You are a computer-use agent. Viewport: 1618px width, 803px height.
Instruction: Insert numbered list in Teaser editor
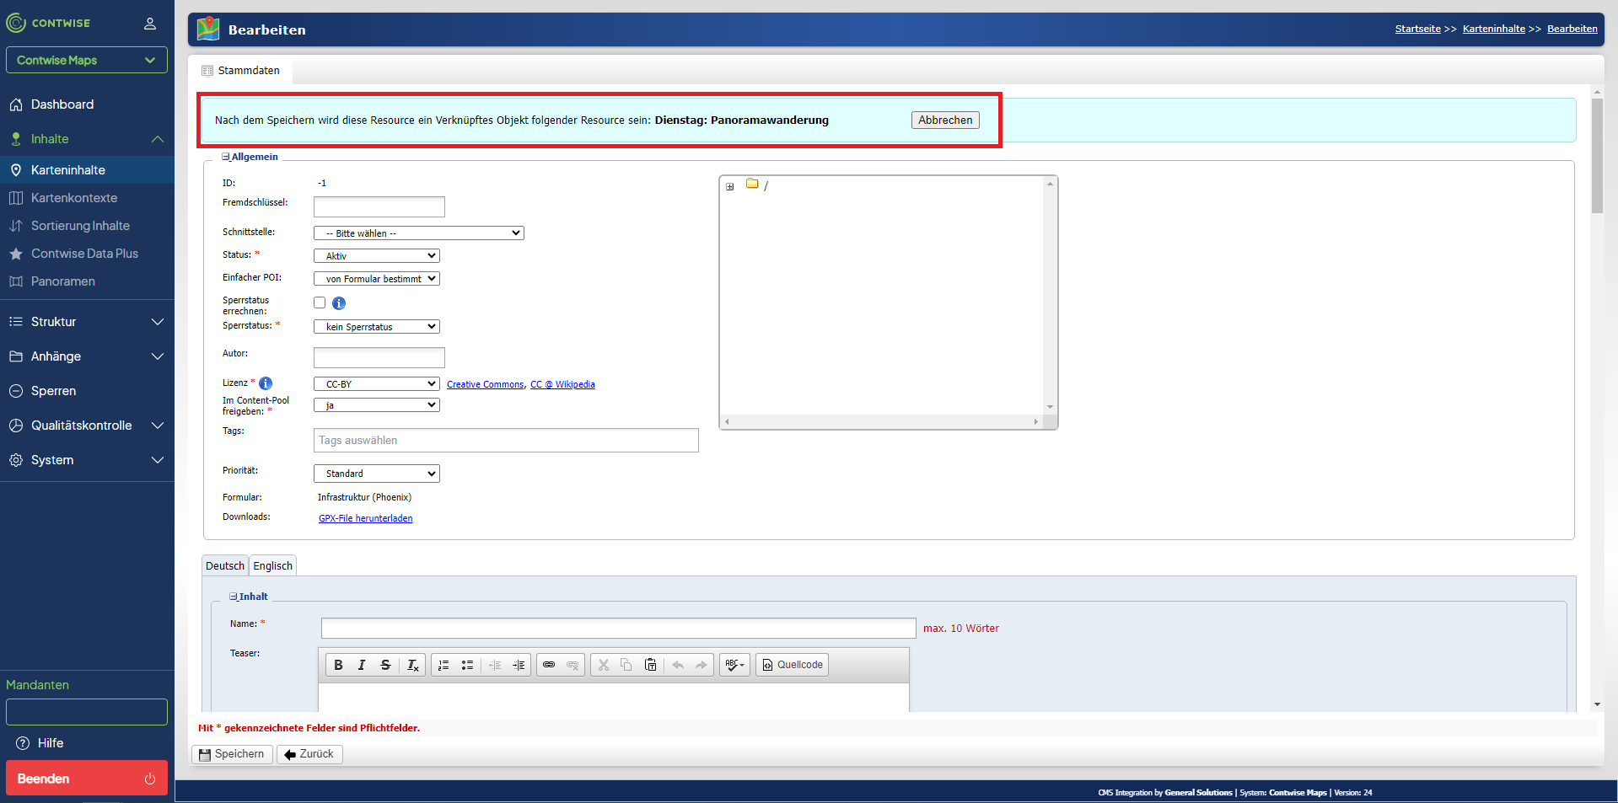point(443,665)
